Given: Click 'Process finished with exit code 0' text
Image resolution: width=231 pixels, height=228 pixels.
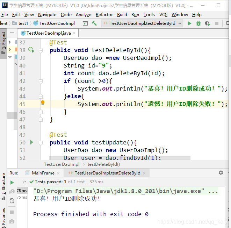Looking at the screenshot, I should [x=91, y=214].
